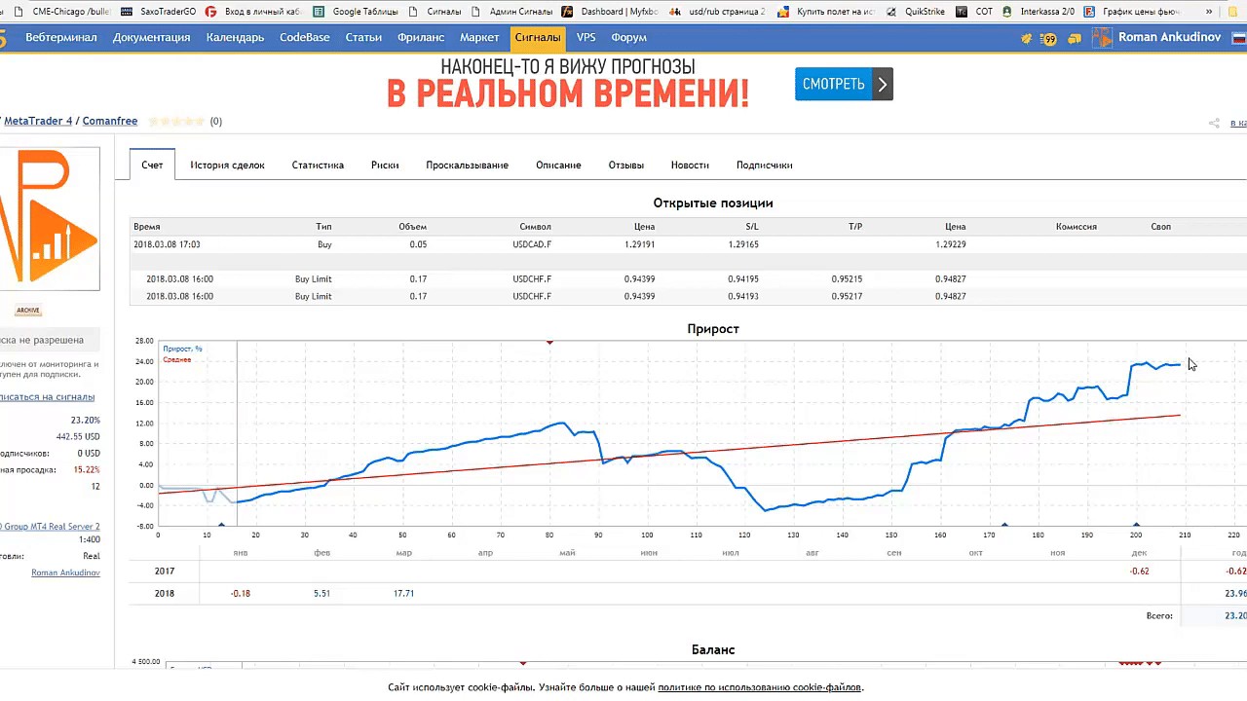Open the CME-Chicago bookmark
This screenshot has height=701, width=1247.
[x=60, y=12]
